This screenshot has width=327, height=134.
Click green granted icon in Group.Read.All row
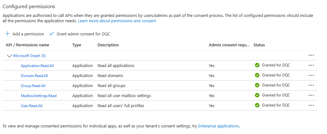257,85
